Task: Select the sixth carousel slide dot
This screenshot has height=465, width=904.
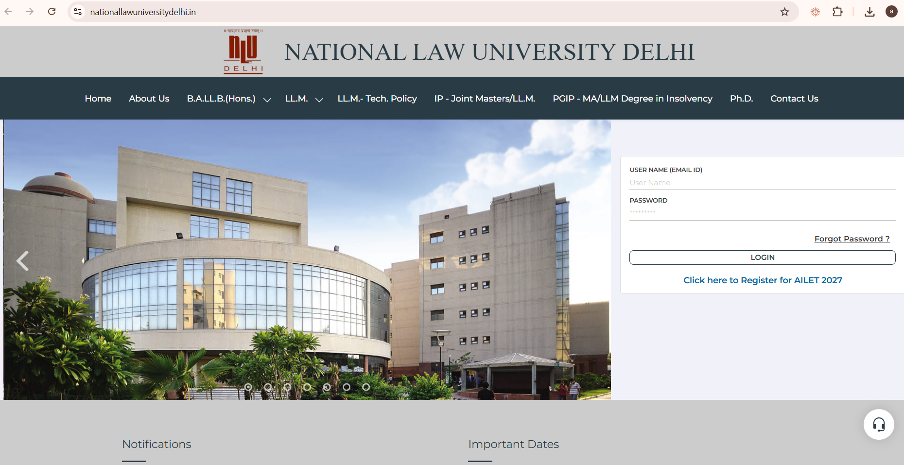Action: tap(347, 387)
